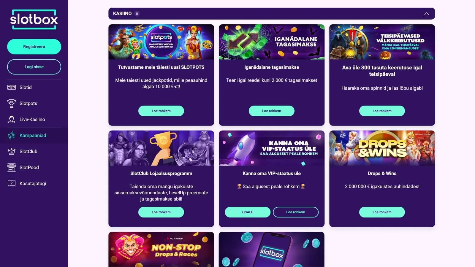
Task: Select the Live-Kasiino dealer icon
Action: [x=12, y=119]
